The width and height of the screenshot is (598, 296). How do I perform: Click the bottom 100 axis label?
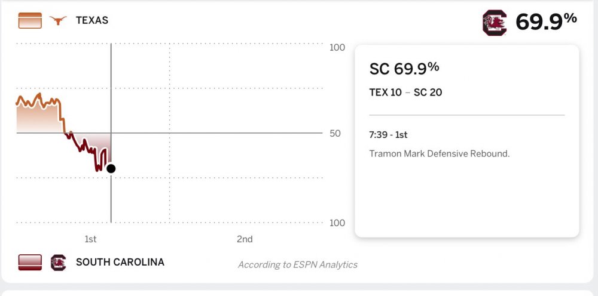point(337,223)
